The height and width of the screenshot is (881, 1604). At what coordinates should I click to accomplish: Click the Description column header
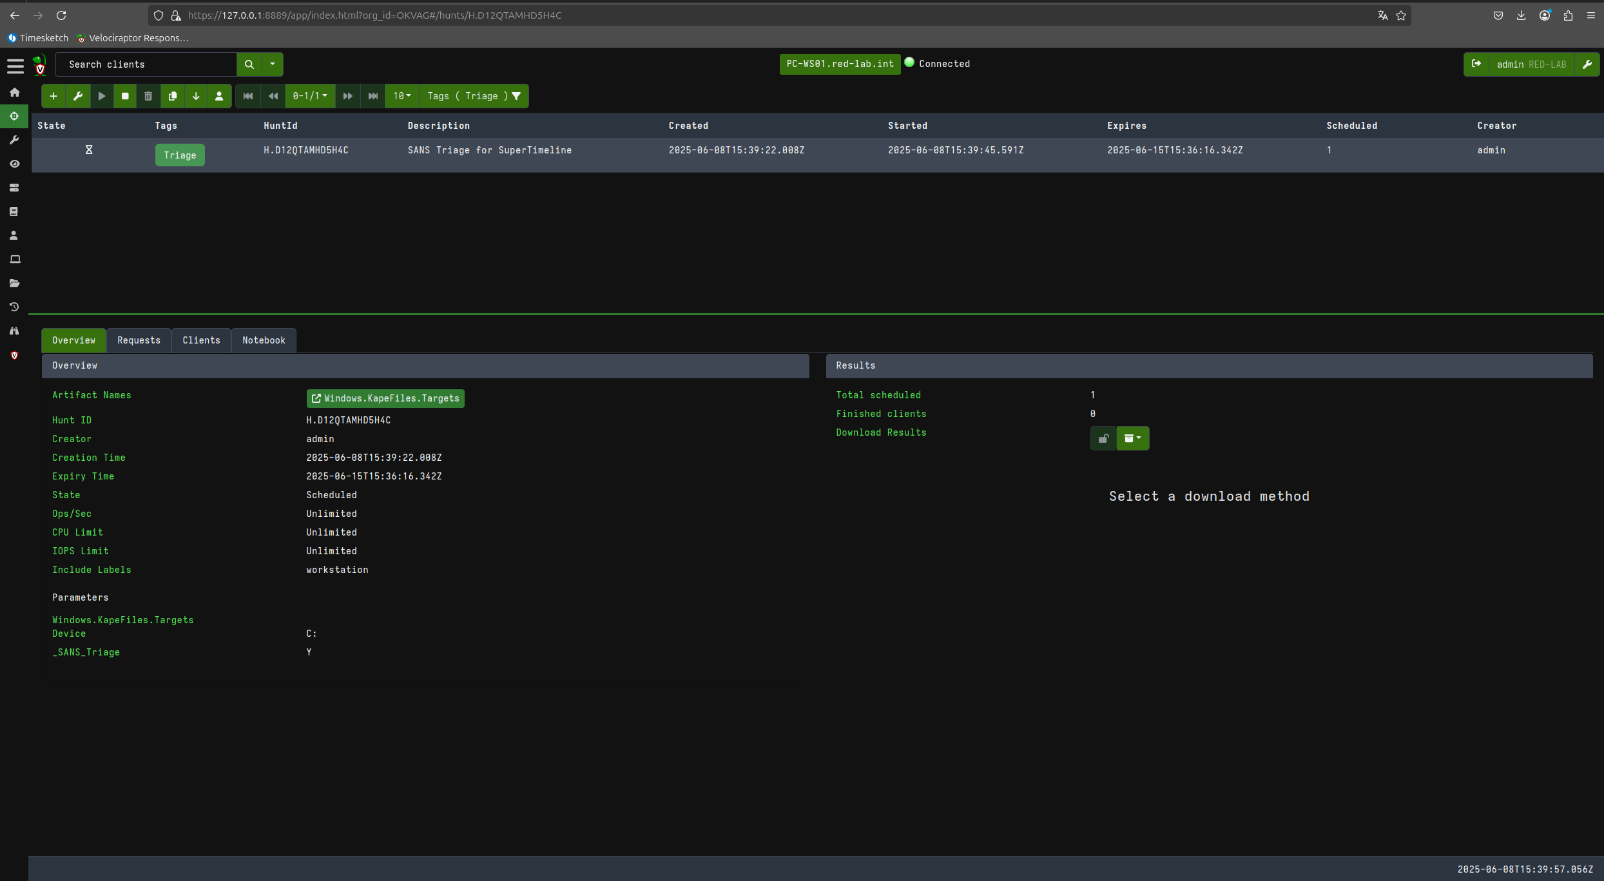438,126
